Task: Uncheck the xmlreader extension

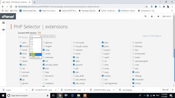Action: click(x=133, y=79)
